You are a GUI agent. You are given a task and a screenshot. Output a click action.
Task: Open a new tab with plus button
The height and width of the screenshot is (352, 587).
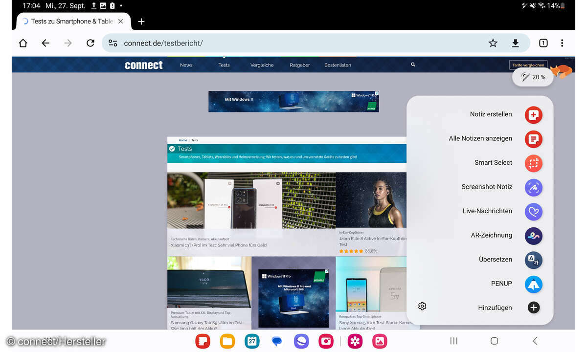coord(141,22)
